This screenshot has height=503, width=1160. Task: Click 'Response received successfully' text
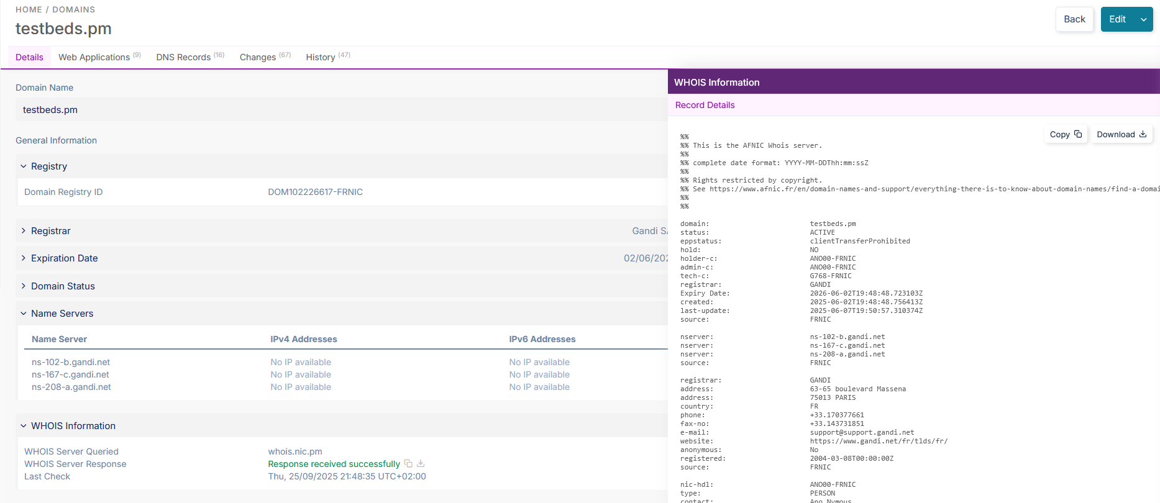[x=334, y=464]
